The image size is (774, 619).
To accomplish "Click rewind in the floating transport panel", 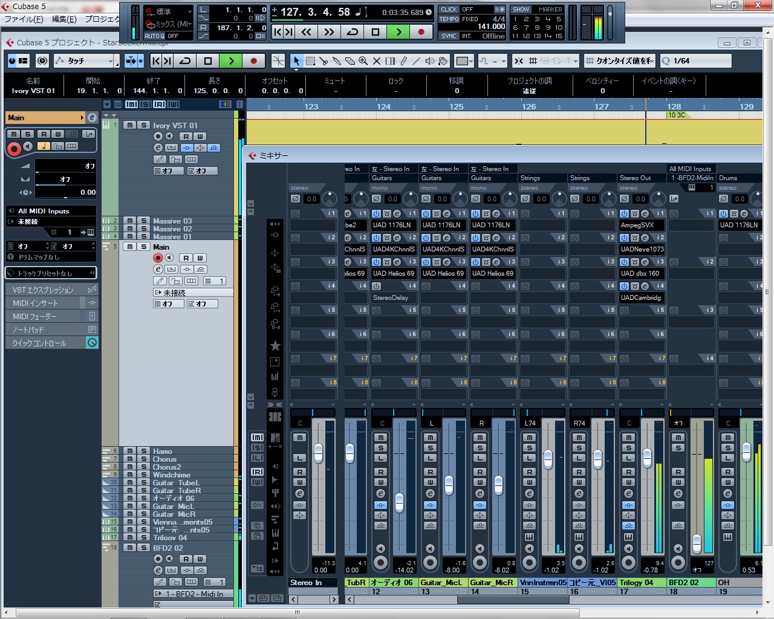I will click(x=306, y=31).
